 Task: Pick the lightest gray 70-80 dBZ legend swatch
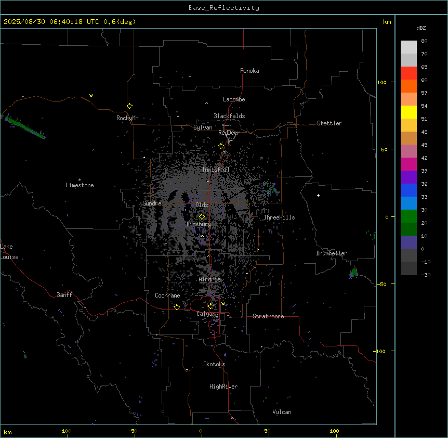click(409, 47)
